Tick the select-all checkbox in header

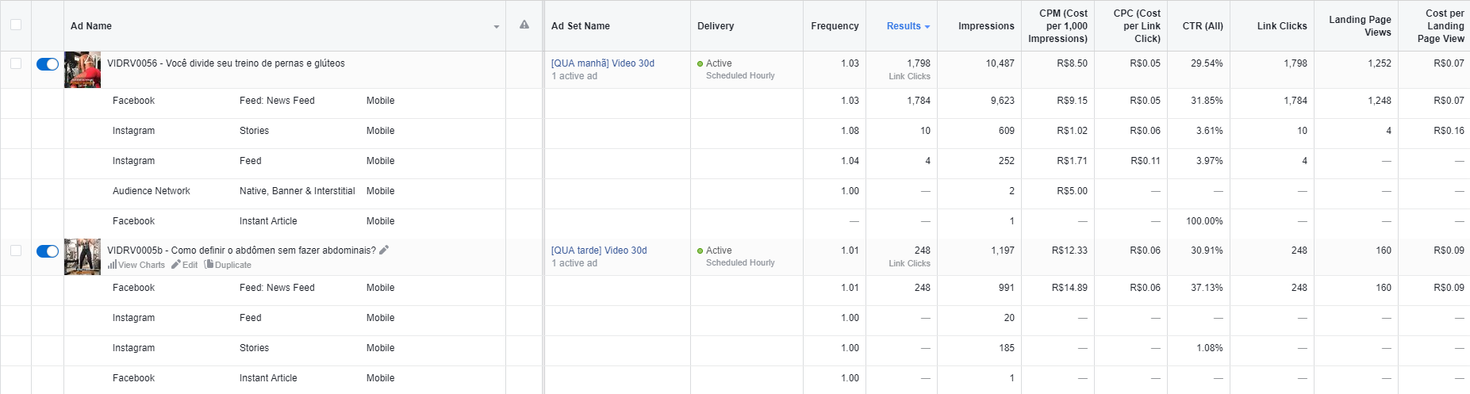[x=16, y=25]
